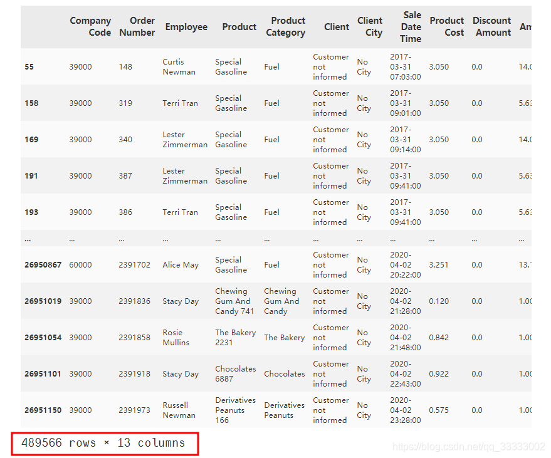Click employee cell Curtis Newman
This screenshot has height=458, width=551.
coord(179,67)
